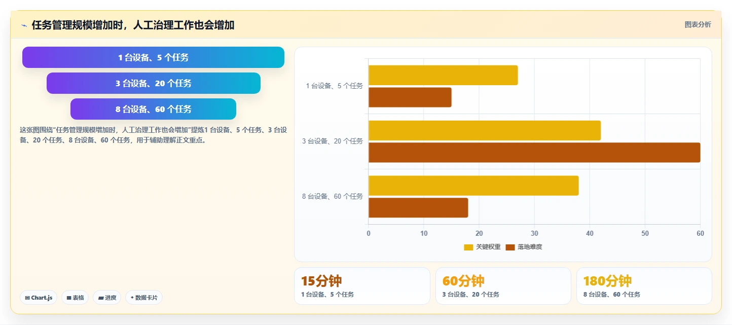The width and height of the screenshot is (732, 325).
Task: Click brown 落地难度 bar for 1 台设备 row
Action: (x=410, y=97)
